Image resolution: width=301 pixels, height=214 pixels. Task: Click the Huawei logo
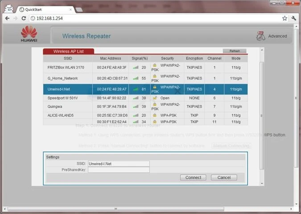click(x=29, y=34)
